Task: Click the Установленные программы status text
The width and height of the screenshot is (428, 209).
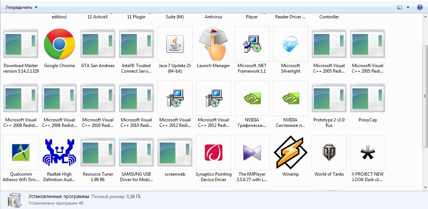Action: point(59,197)
